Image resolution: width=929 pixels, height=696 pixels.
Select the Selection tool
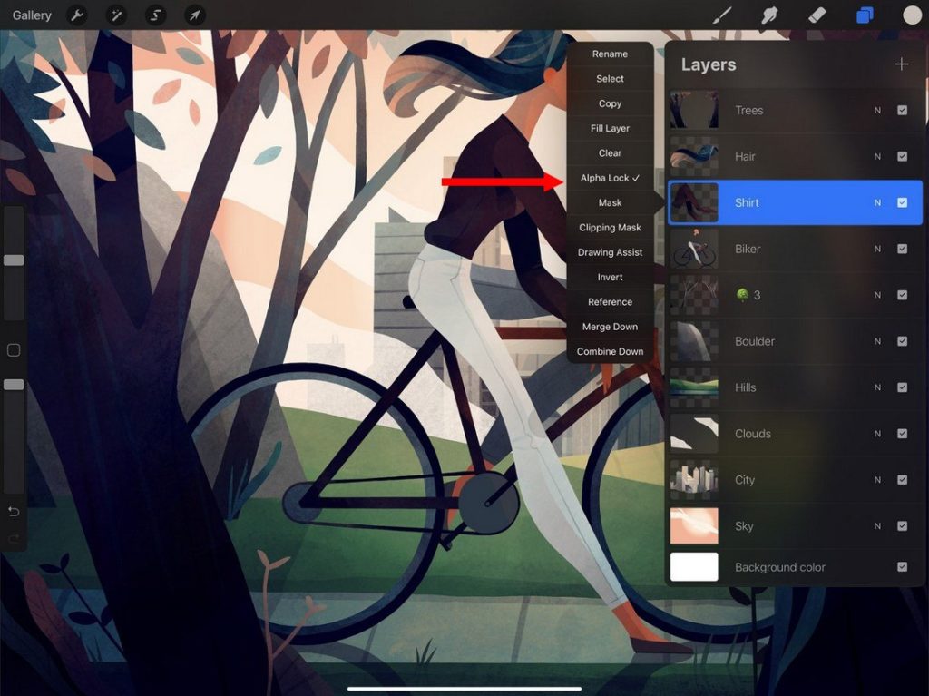click(x=154, y=15)
